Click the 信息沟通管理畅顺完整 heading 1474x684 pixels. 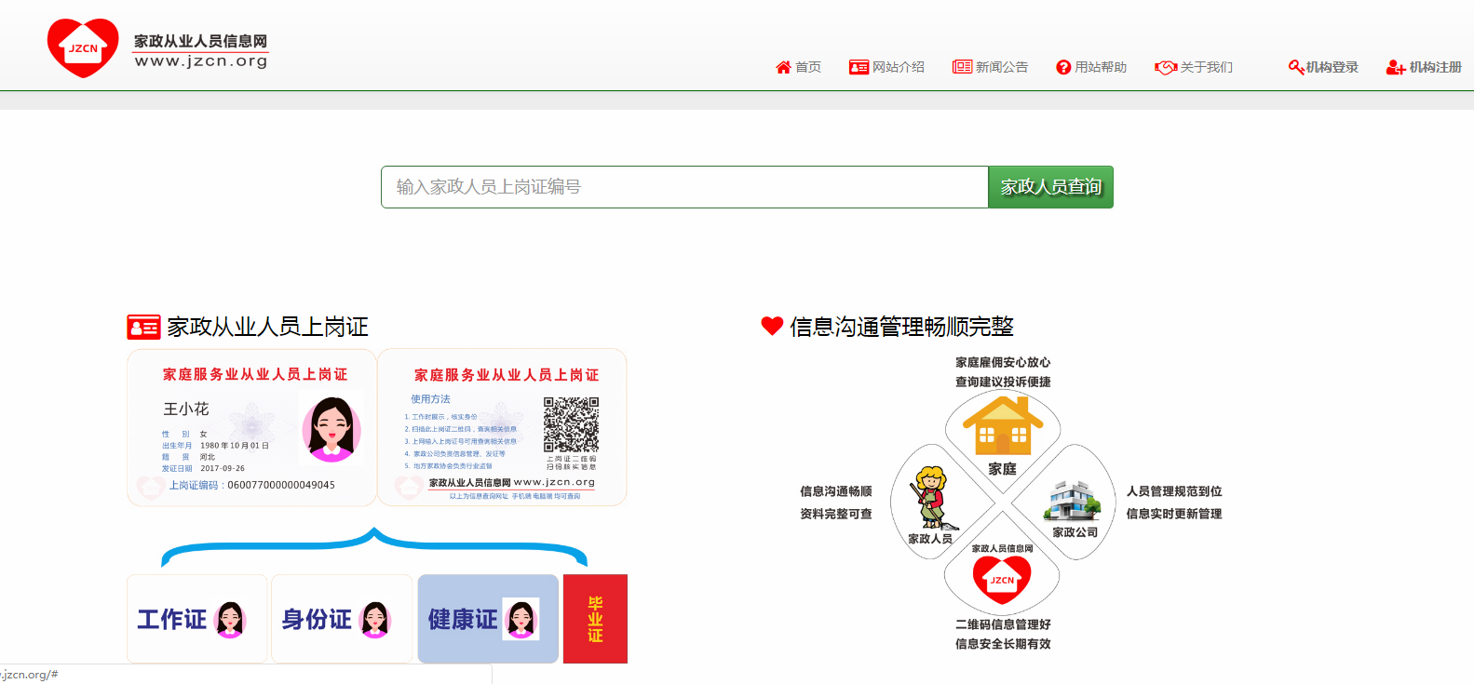[901, 327]
